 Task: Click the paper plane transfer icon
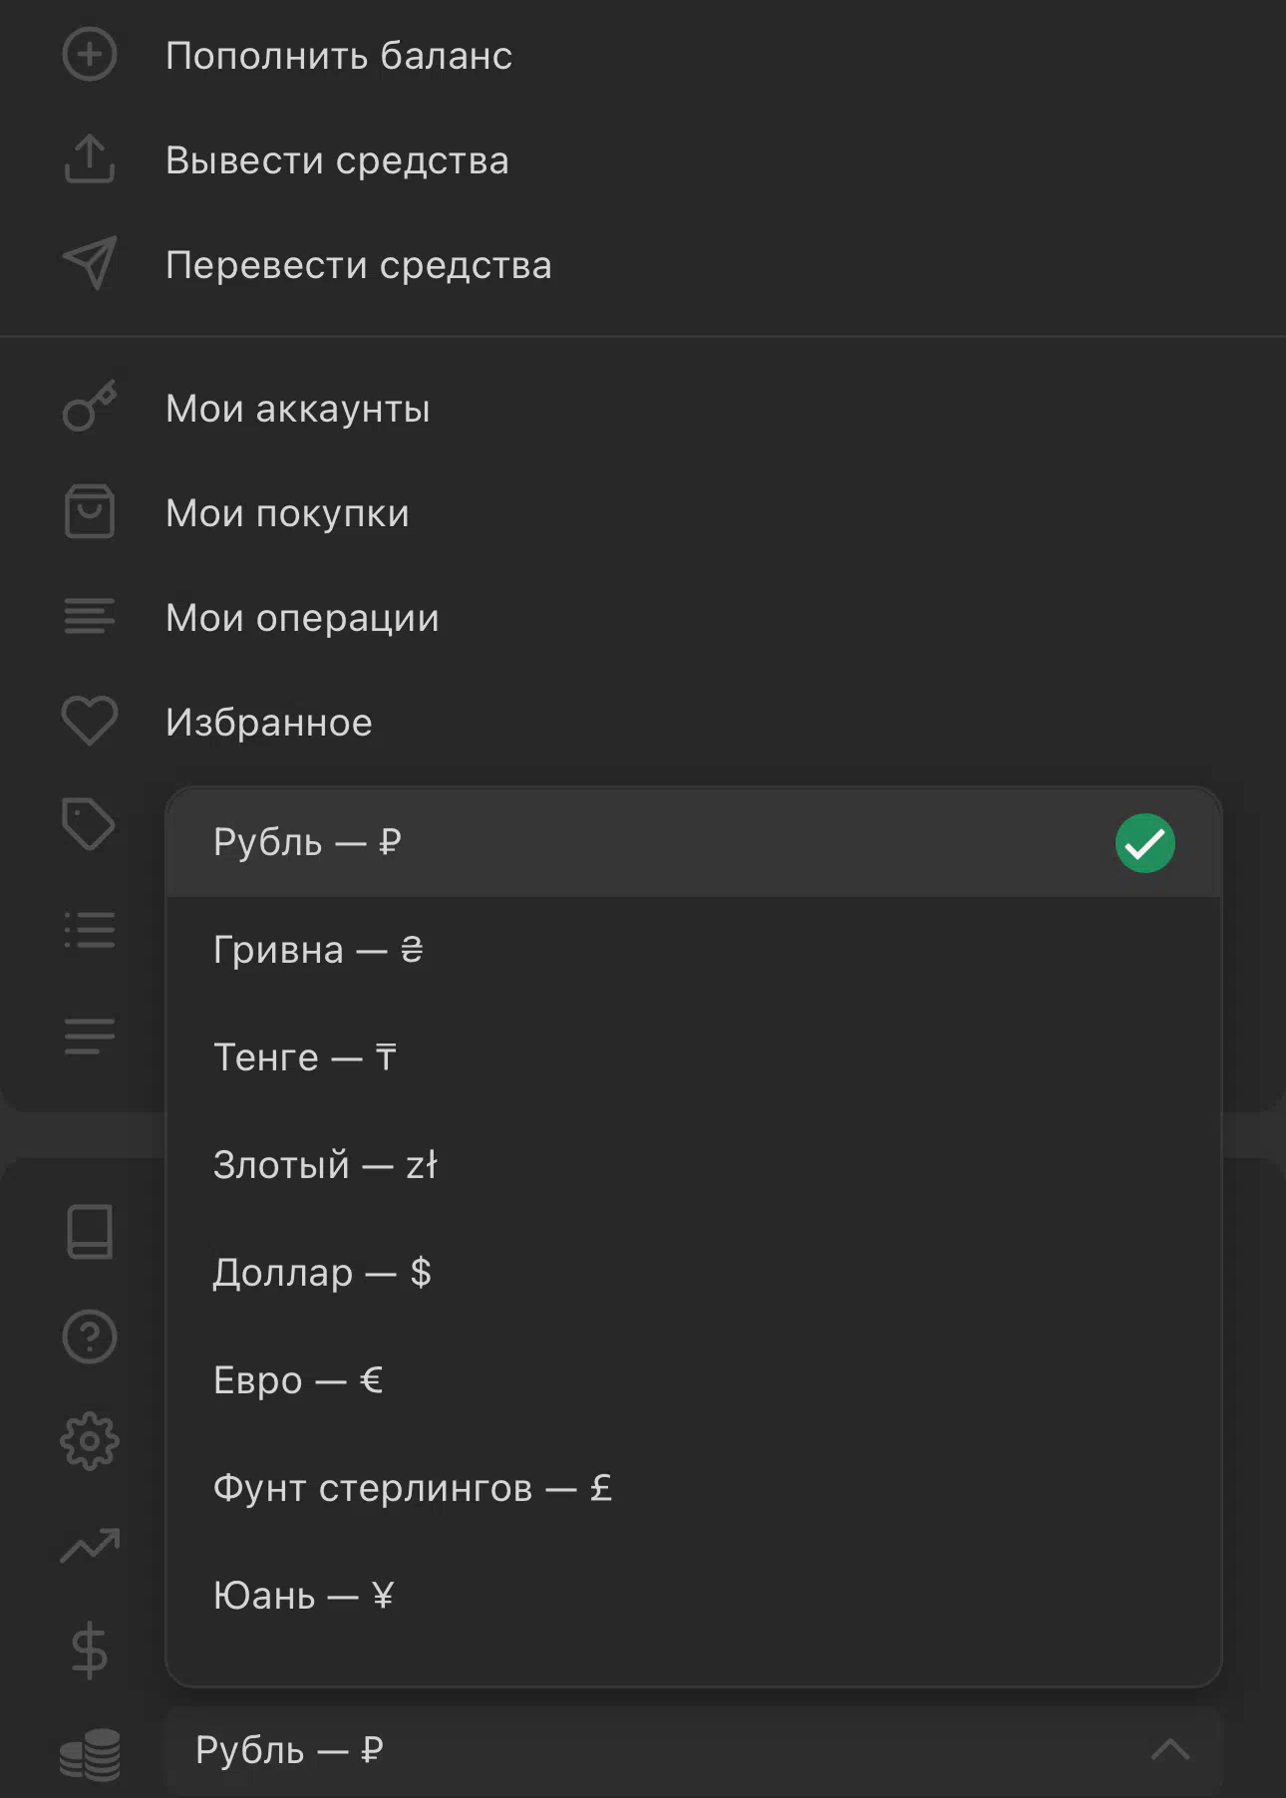click(90, 264)
